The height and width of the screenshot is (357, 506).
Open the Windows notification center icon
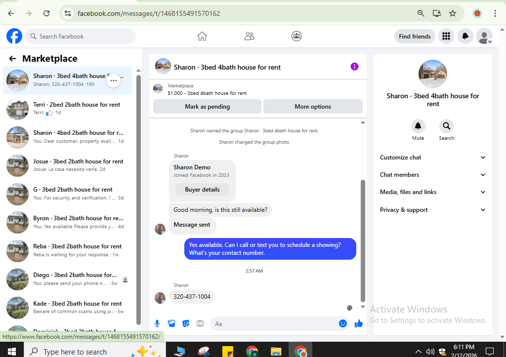(x=490, y=351)
